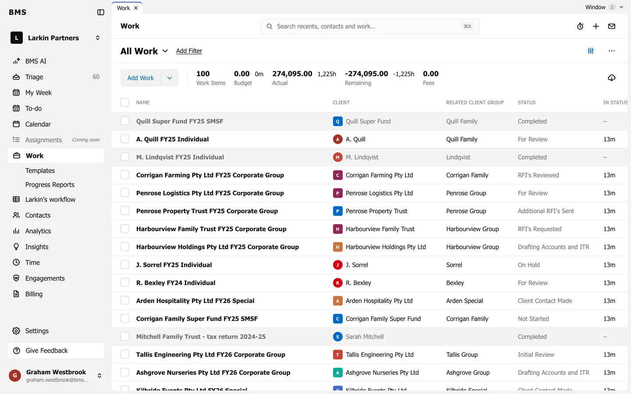Open Settings gear item
This screenshot has width=631, height=394.
point(56,331)
